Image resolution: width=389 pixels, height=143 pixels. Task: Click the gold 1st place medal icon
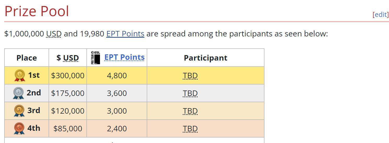pyautogui.click(x=20, y=75)
